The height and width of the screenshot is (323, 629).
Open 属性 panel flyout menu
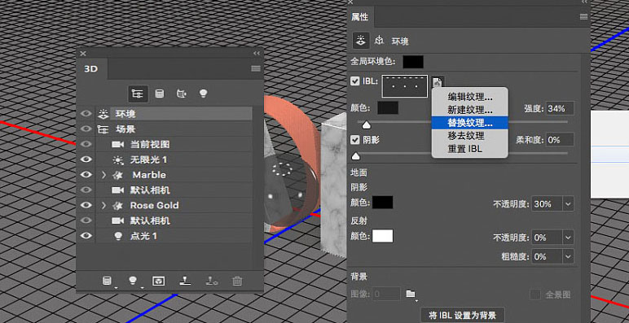pos(583,16)
